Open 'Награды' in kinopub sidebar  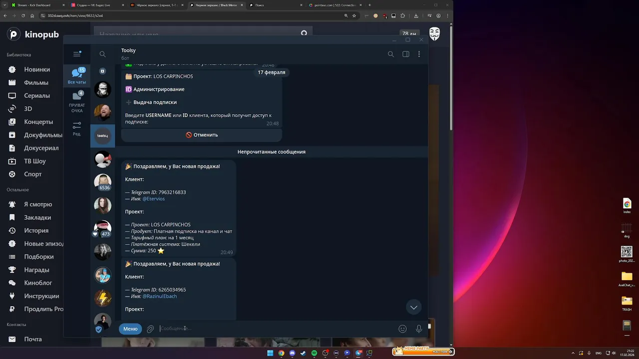[36, 270]
